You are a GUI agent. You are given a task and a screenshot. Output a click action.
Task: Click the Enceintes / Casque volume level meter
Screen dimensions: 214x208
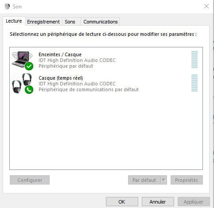[x=195, y=60]
